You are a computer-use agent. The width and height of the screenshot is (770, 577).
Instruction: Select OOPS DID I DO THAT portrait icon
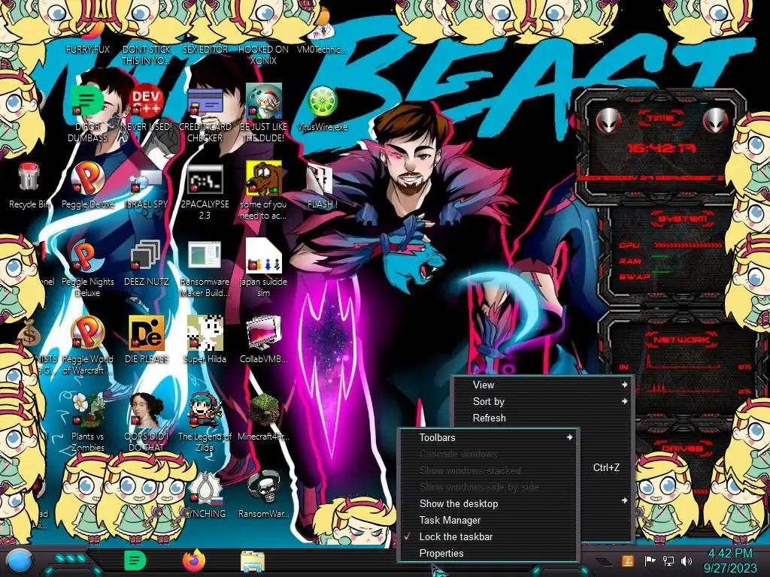[x=147, y=422]
